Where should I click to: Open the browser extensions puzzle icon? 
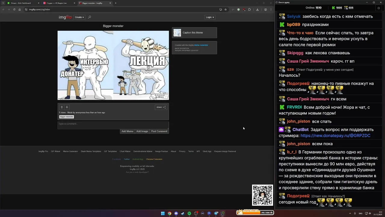[x=249, y=9]
